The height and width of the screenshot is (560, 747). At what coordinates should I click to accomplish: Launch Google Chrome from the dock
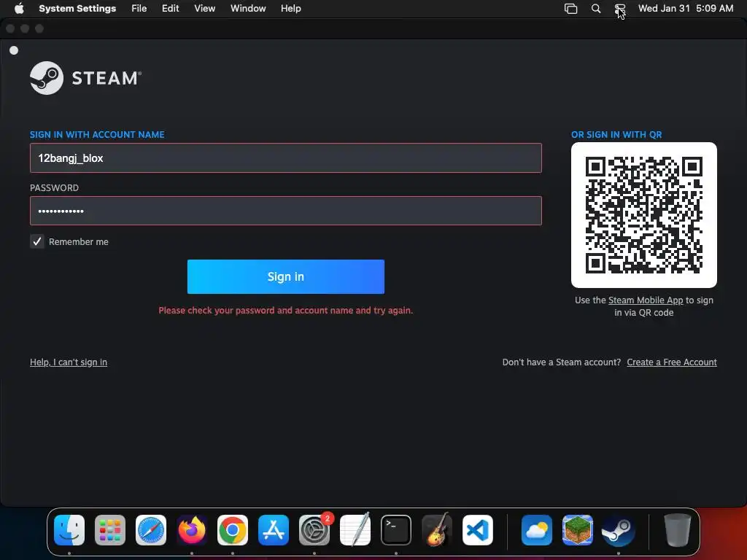pos(233,530)
